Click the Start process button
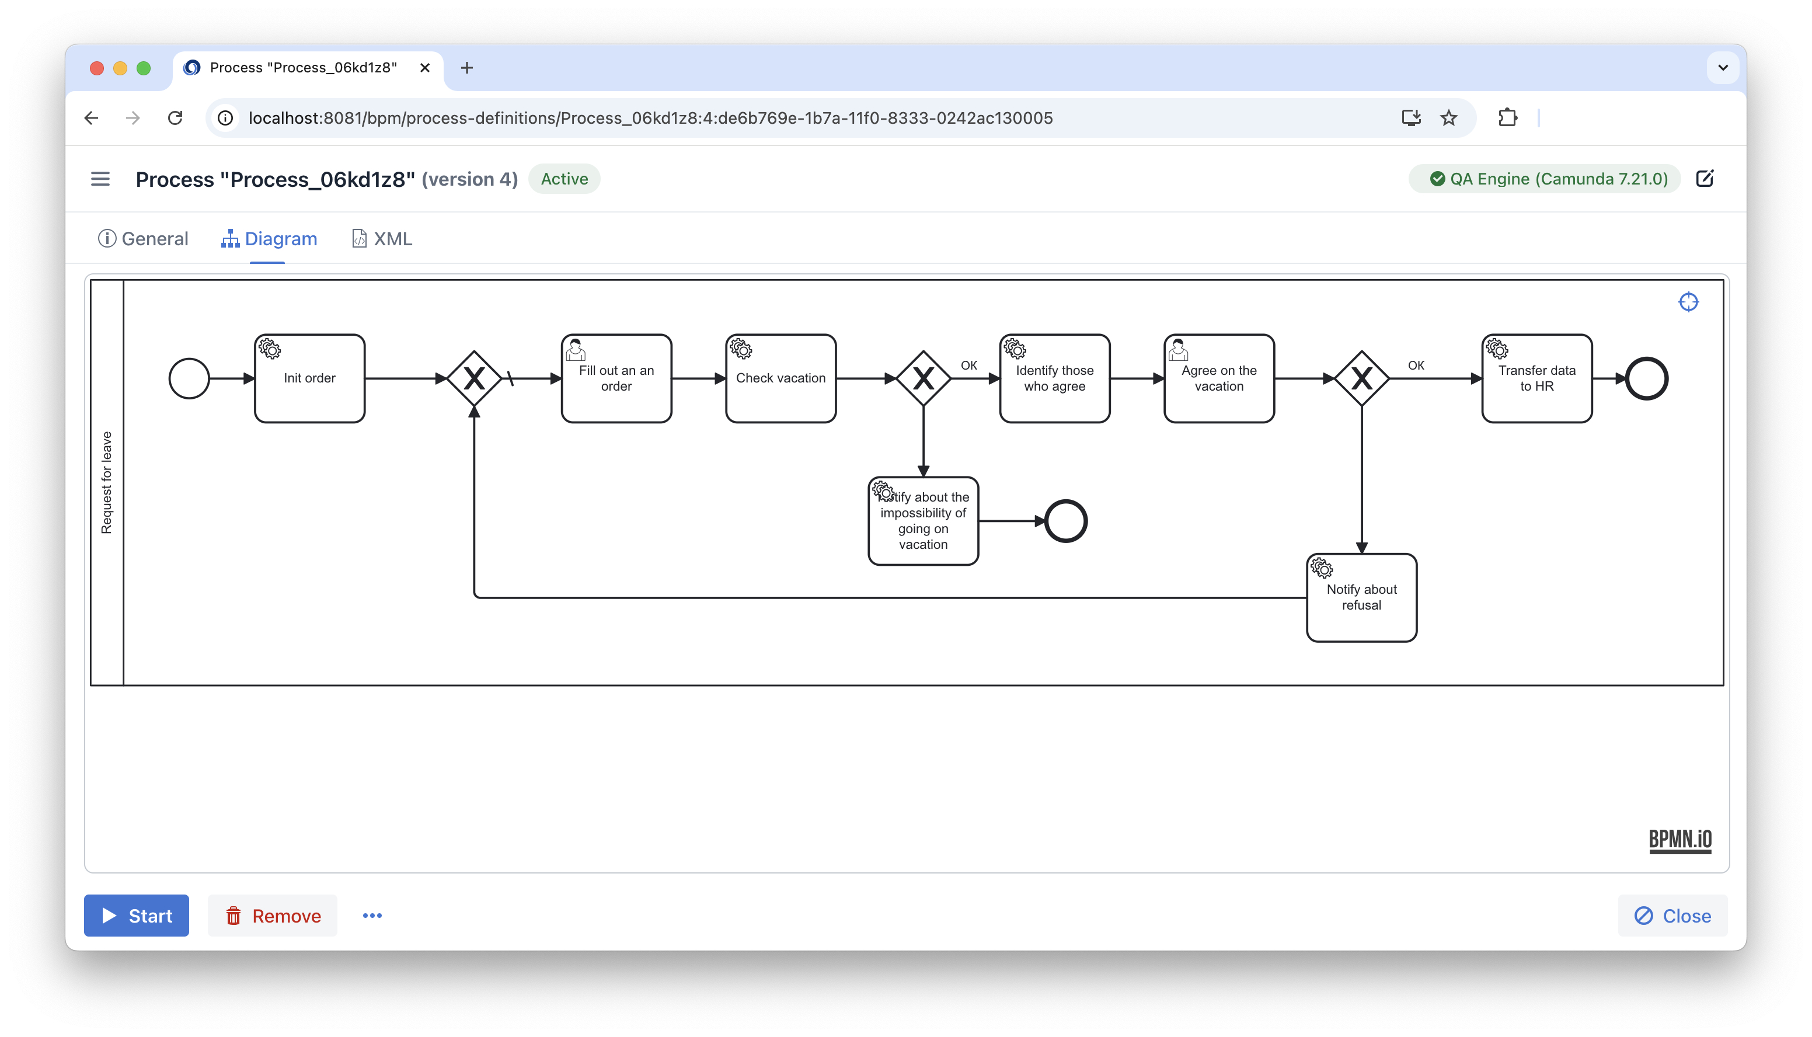Image resolution: width=1812 pixels, height=1037 pixels. [137, 915]
